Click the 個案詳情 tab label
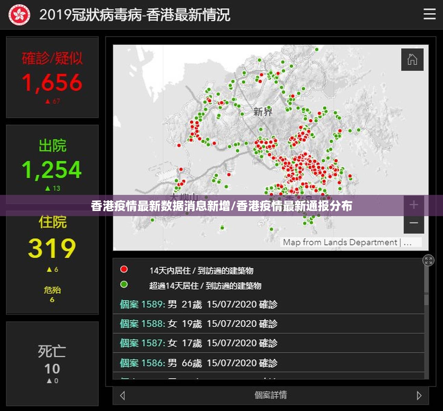This screenshot has height=411, width=443. click(270, 395)
